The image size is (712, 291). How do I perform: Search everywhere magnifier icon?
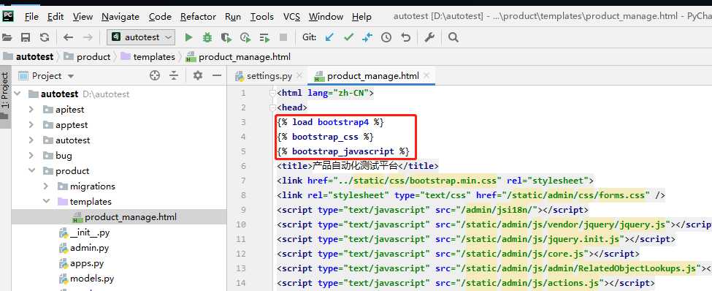pos(453,37)
